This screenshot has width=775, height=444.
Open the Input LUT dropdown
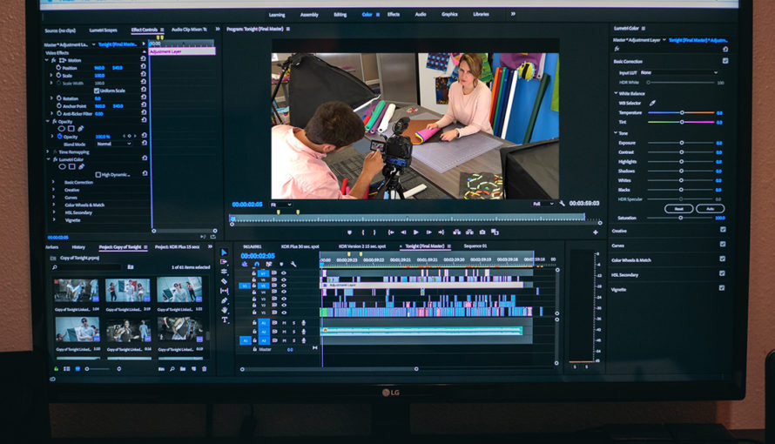678,72
